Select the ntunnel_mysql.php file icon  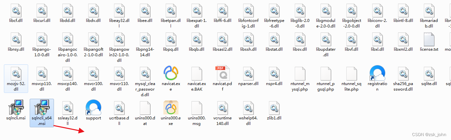click(300, 73)
